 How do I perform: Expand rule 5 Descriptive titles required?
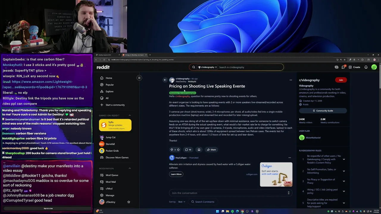pos(344,203)
